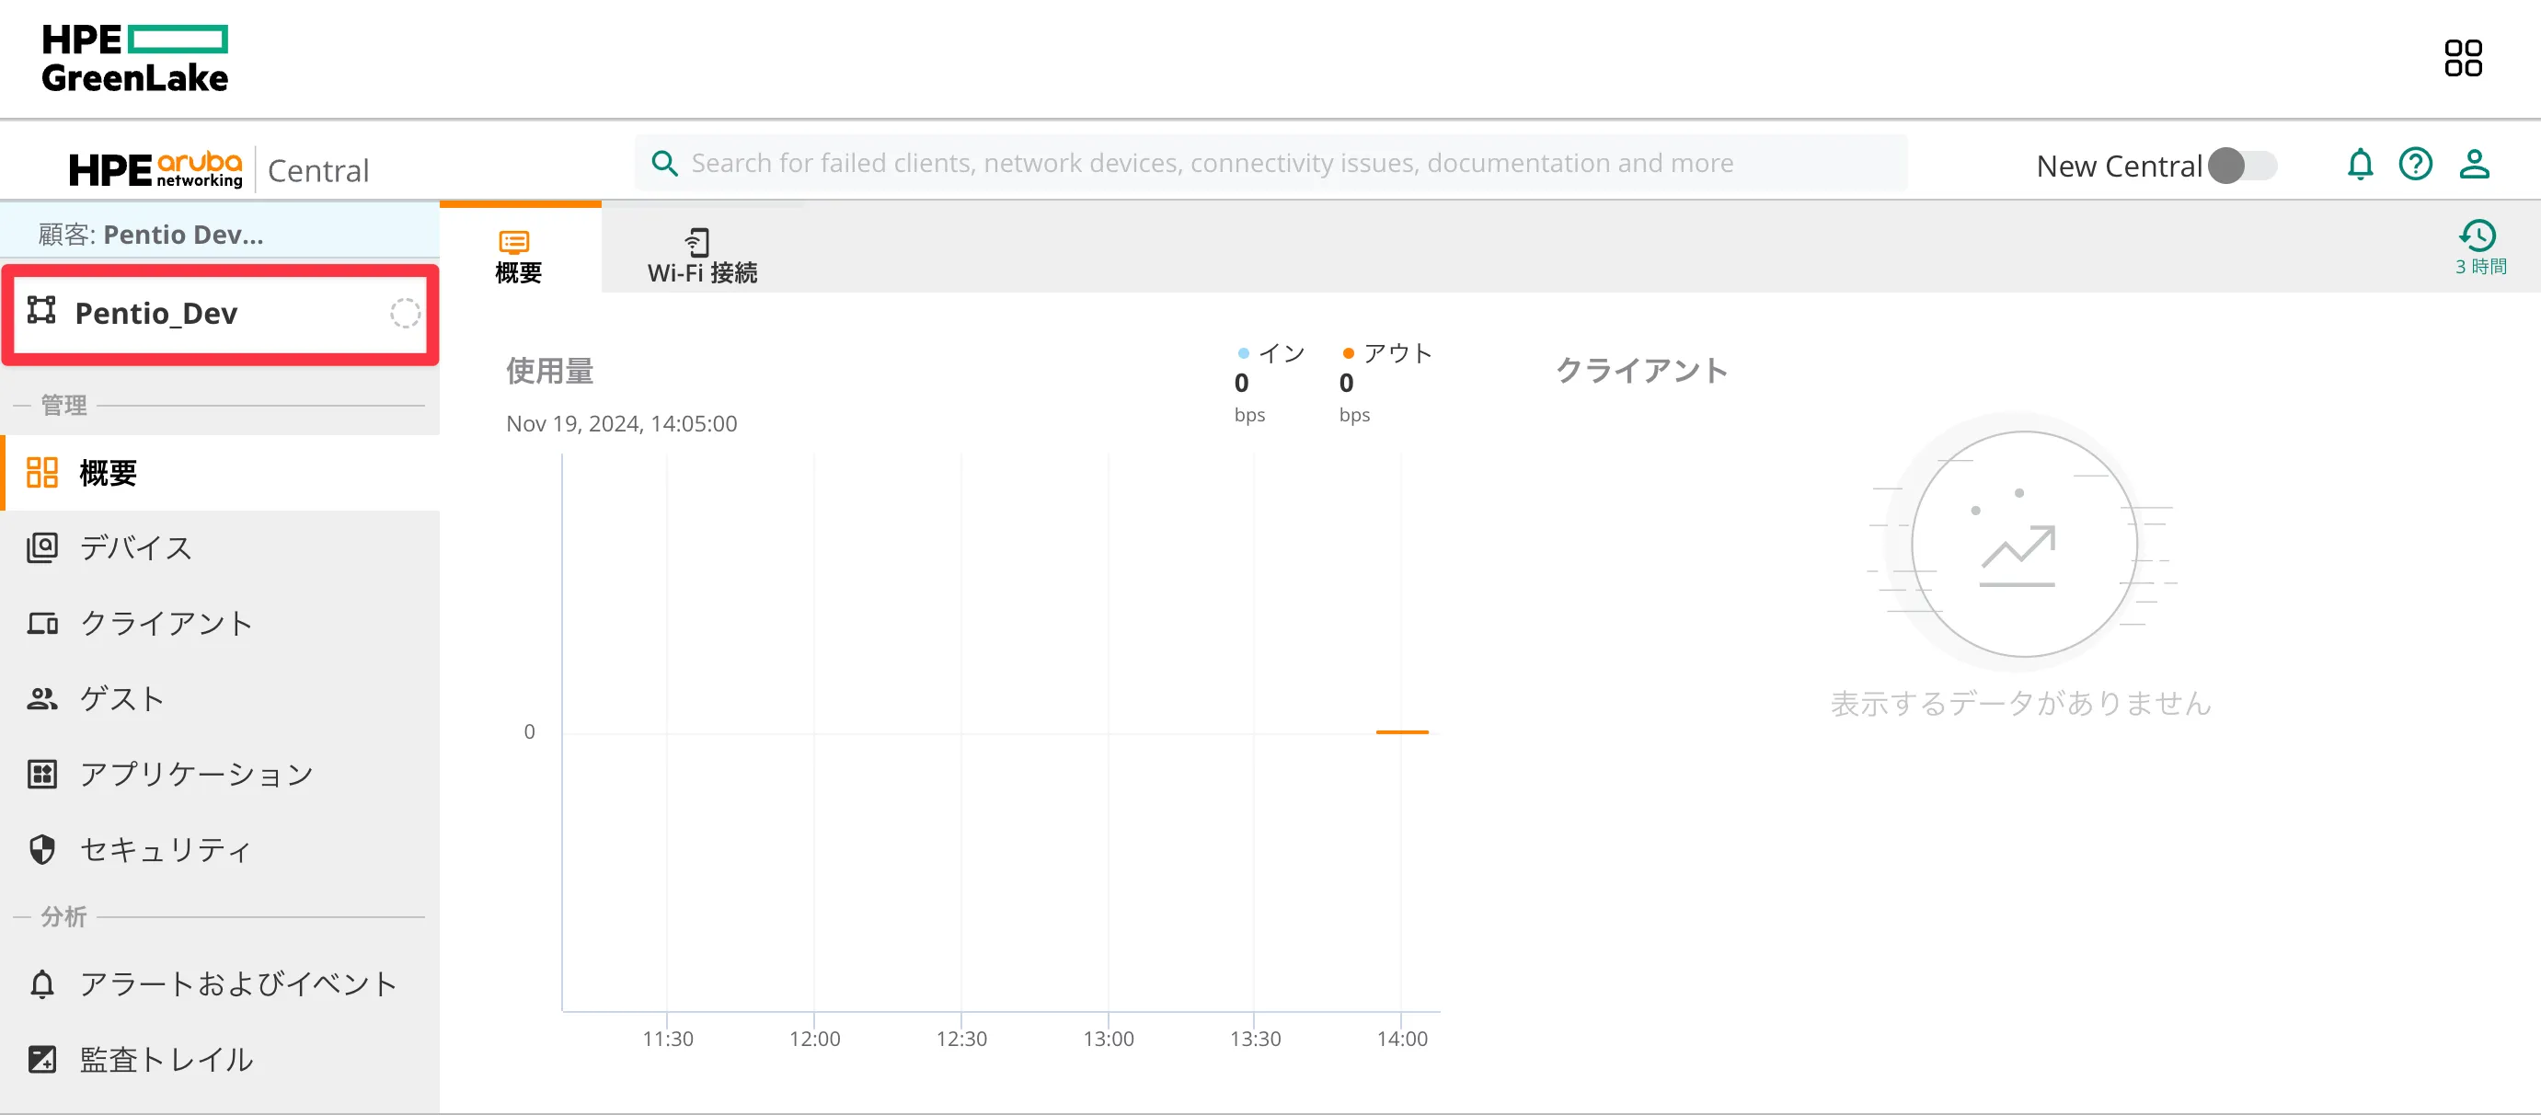Open the apps grid icon top right
The width and height of the screenshot is (2541, 1115).
tap(2463, 58)
